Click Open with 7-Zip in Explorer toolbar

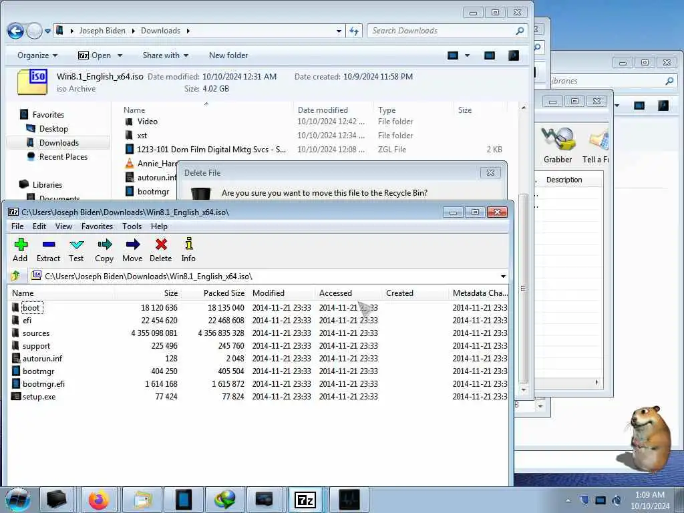(x=95, y=55)
